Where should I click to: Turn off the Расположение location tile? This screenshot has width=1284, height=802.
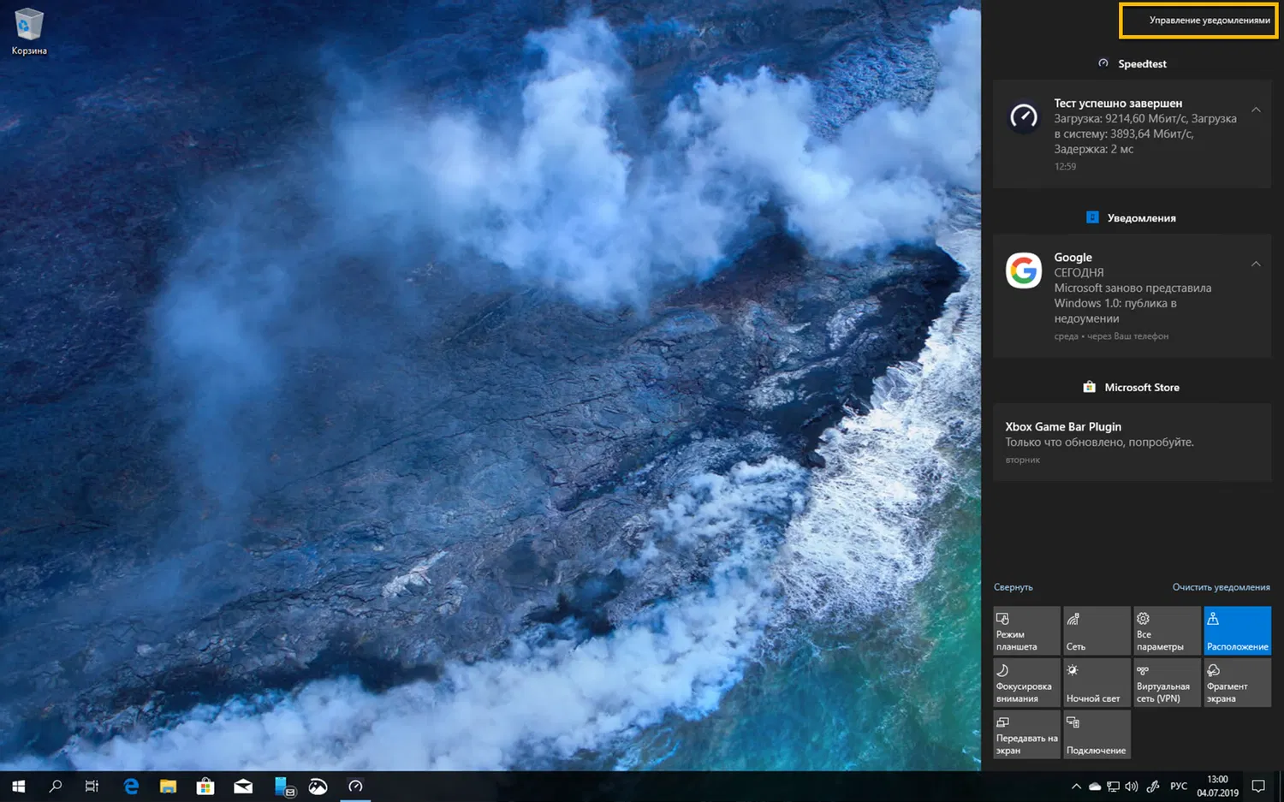pos(1238,631)
